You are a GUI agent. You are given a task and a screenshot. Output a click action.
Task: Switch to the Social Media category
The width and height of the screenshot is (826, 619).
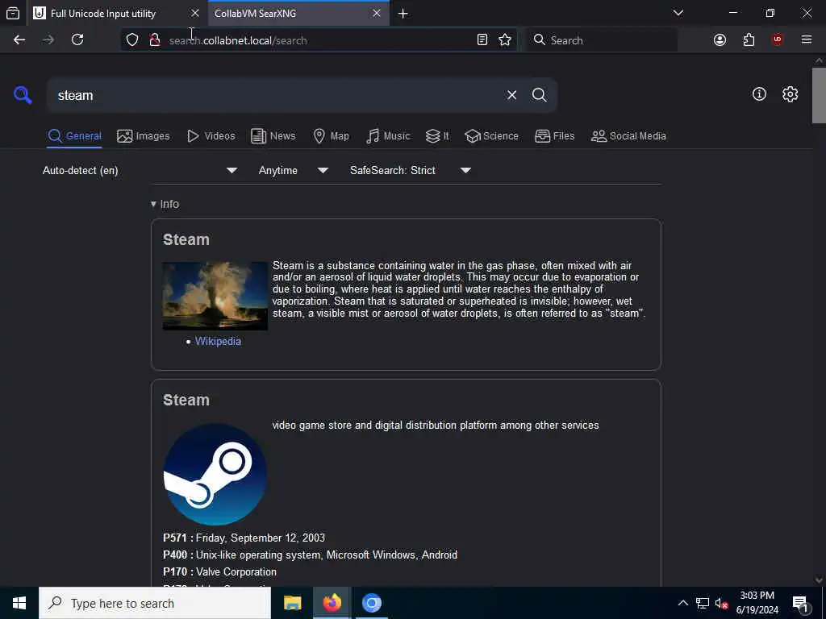(628, 136)
